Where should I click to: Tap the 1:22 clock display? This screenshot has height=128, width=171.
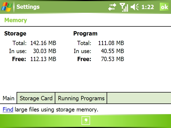[148, 7]
